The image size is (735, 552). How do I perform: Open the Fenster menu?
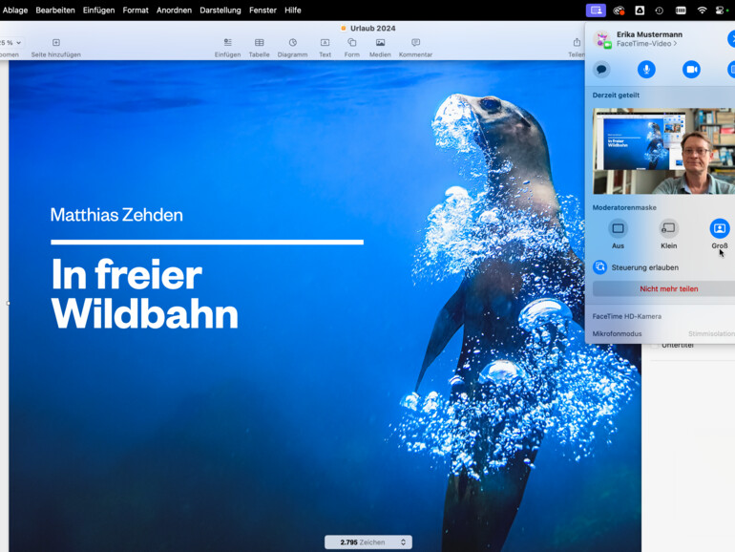[262, 10]
